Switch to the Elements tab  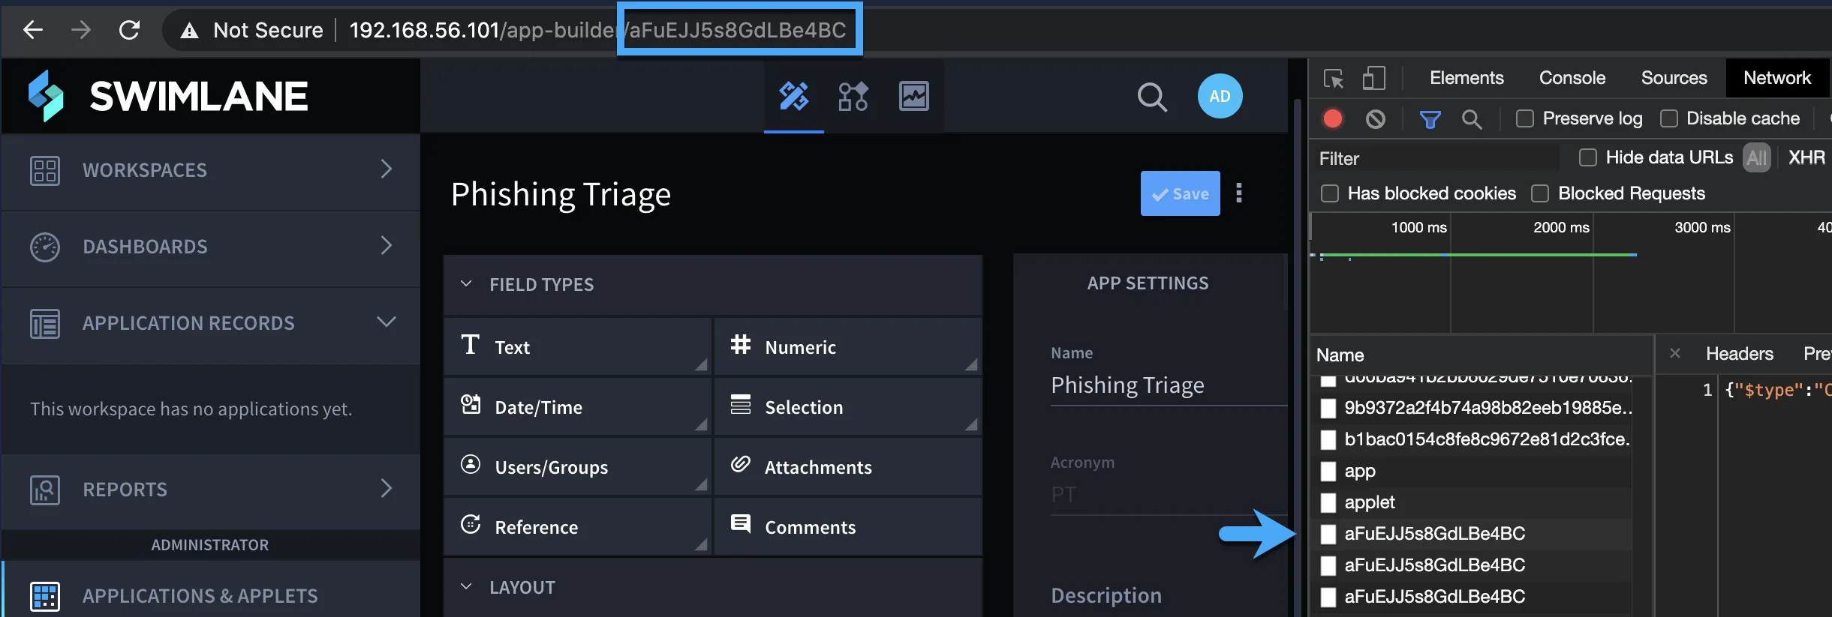click(1467, 78)
